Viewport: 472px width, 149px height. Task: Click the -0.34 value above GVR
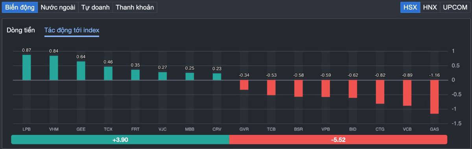[244, 75]
